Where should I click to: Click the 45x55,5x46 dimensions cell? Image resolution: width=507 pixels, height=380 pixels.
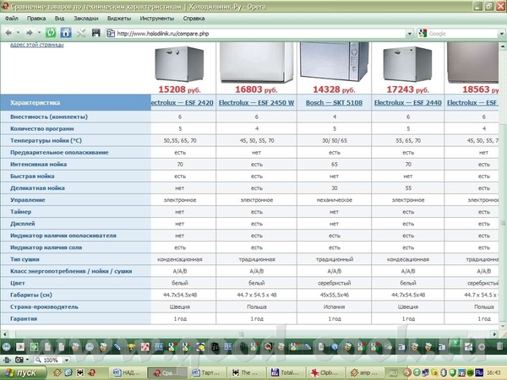(x=334, y=295)
